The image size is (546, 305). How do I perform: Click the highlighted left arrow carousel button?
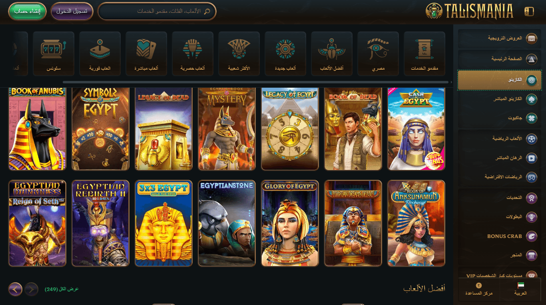point(15,289)
